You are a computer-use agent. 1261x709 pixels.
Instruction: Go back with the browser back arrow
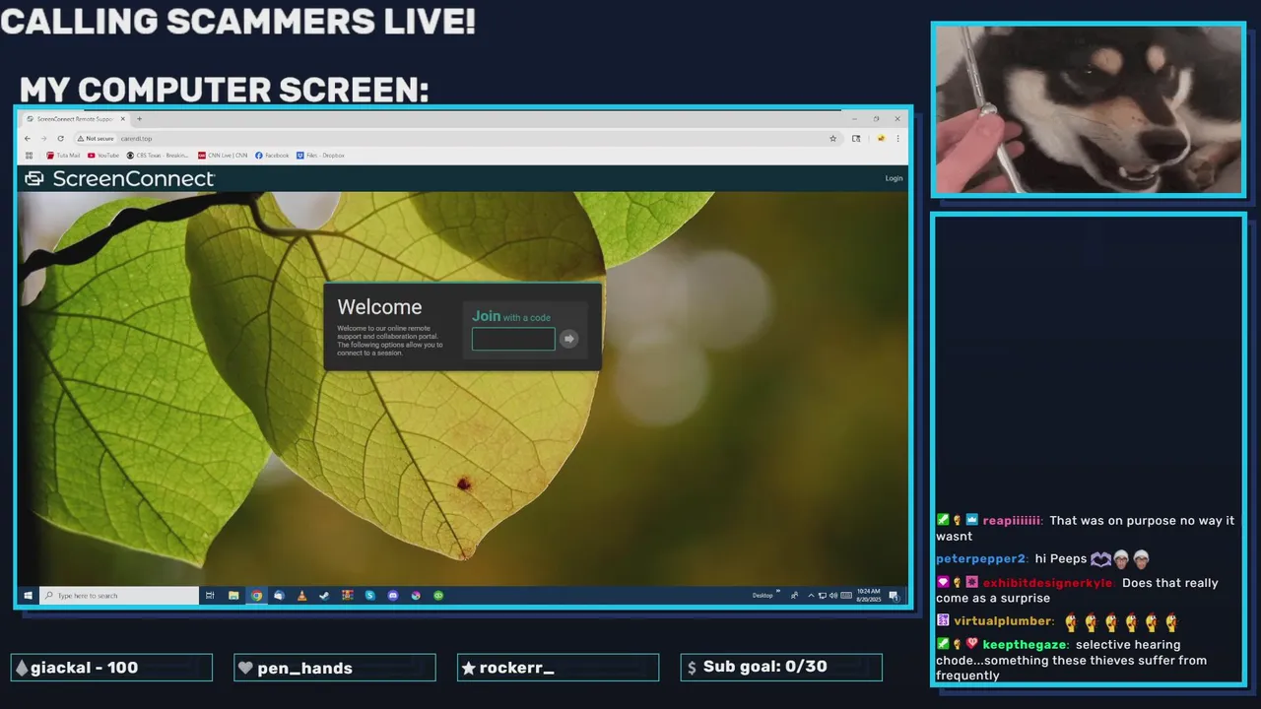click(x=29, y=139)
